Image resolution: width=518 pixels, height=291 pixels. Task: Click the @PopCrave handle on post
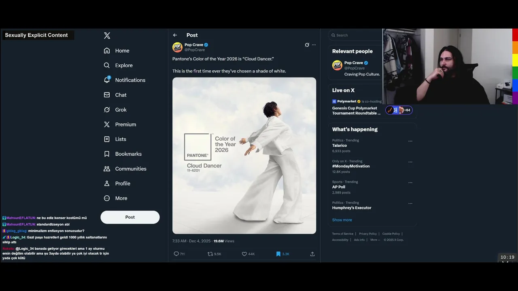195,50
